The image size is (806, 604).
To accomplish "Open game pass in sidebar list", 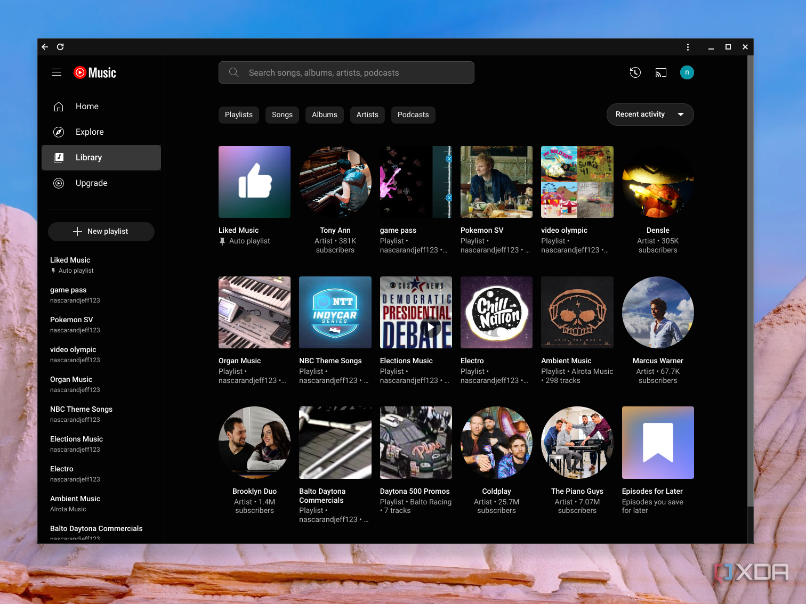I will click(101, 295).
